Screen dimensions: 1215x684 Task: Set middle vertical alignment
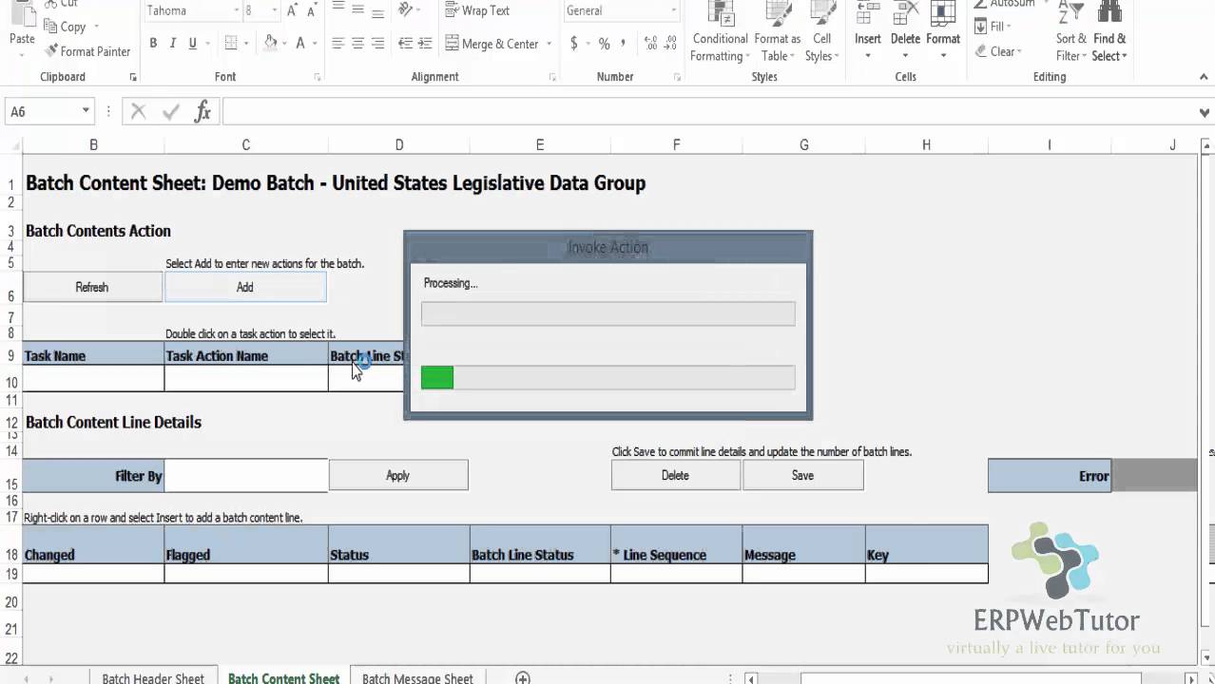(358, 10)
